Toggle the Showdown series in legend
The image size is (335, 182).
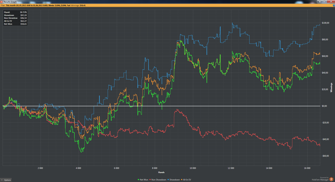click(x=175, y=180)
